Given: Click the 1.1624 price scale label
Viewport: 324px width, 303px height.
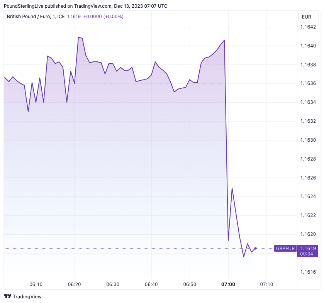Looking at the screenshot, I should [x=308, y=196].
